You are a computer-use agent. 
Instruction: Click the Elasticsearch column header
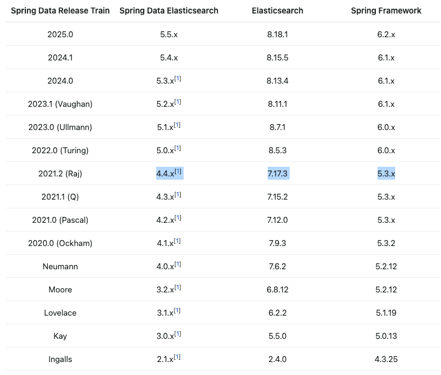[278, 11]
